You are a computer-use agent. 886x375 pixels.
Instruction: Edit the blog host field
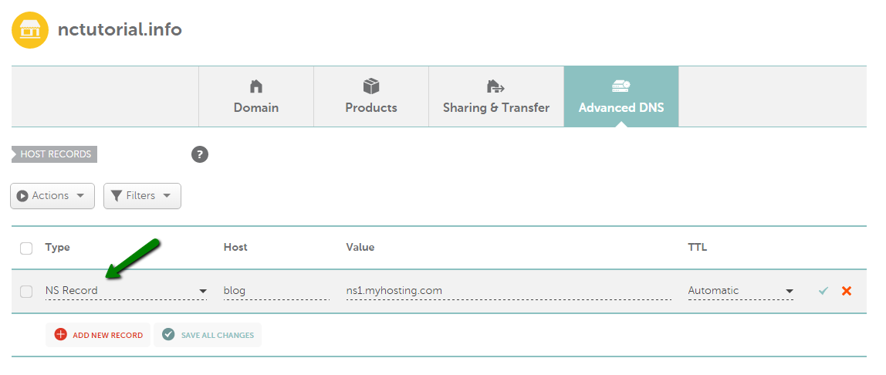pyautogui.click(x=276, y=291)
